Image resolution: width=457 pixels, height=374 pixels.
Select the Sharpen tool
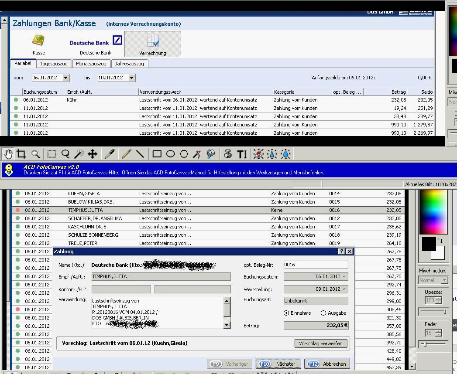272,154
